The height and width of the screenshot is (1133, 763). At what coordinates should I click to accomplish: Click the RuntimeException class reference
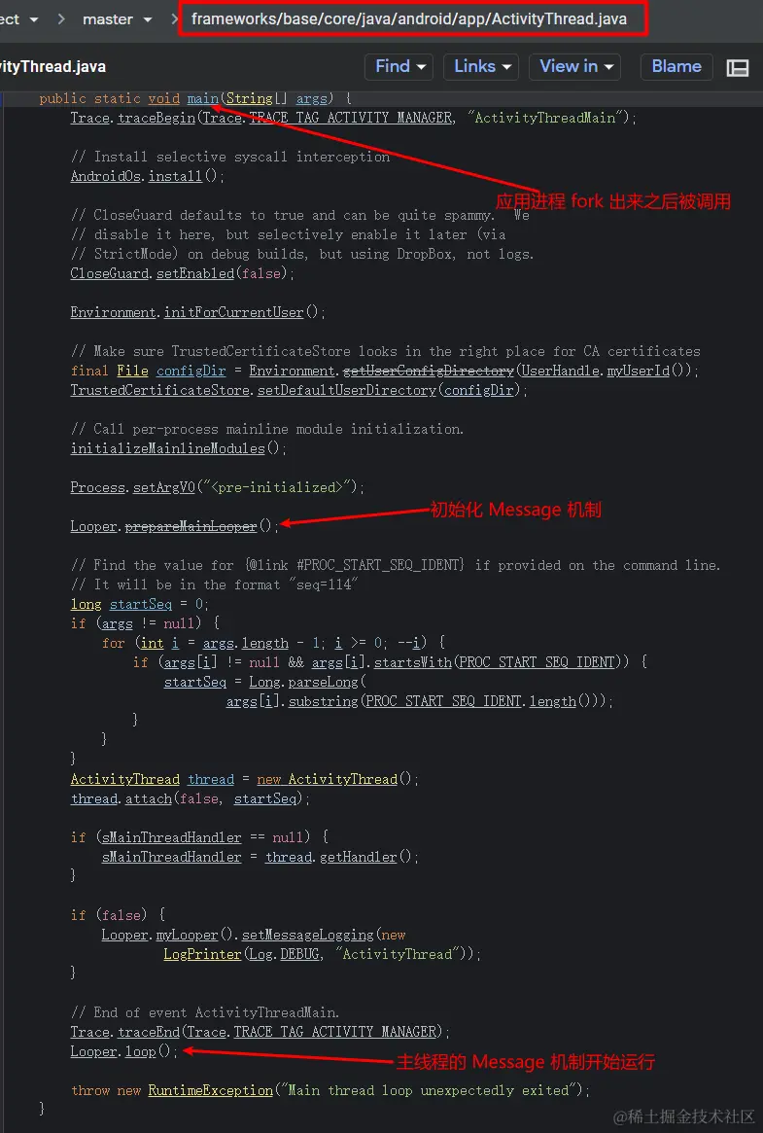click(211, 1089)
